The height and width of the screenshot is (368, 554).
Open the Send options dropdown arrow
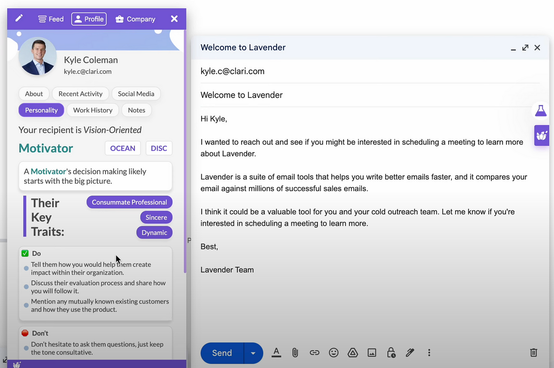click(253, 353)
